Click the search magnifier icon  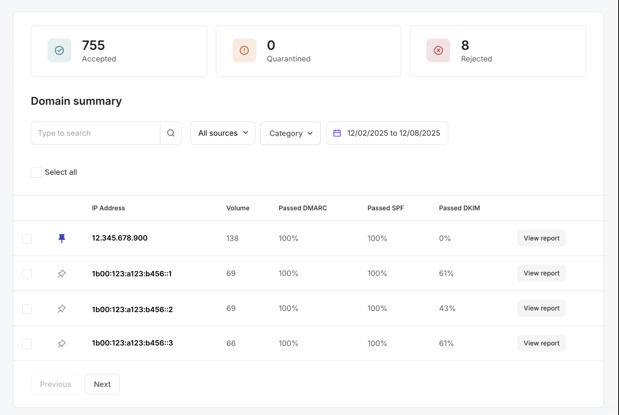pos(171,133)
